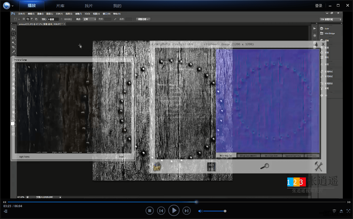Select the Displacement tab in CrazyBump

click(248, 156)
